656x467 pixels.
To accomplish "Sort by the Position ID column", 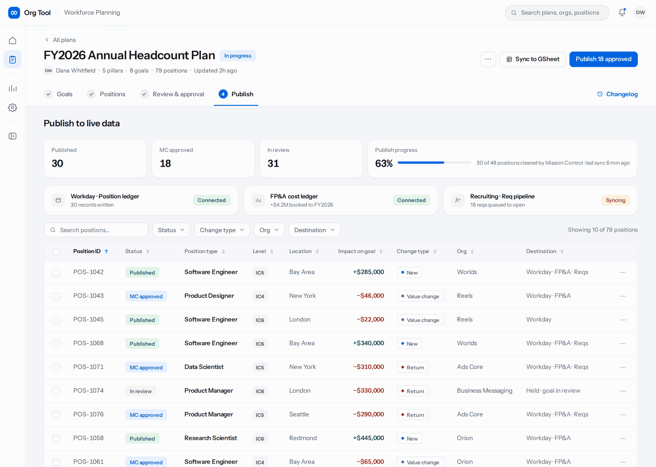I will coord(91,251).
